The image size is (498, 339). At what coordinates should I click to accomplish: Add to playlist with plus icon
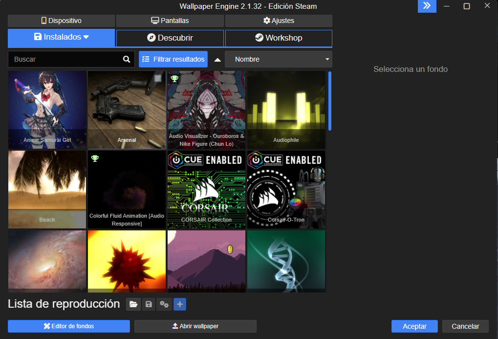[x=180, y=304]
